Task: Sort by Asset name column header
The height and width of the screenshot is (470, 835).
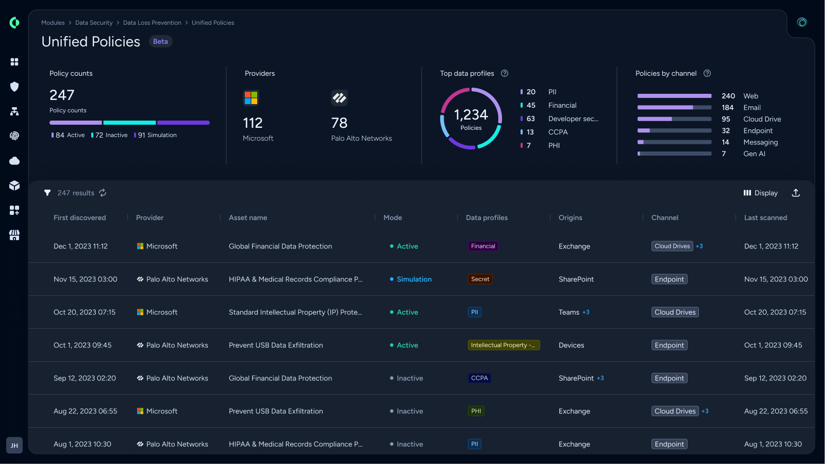Action: click(x=251, y=221)
